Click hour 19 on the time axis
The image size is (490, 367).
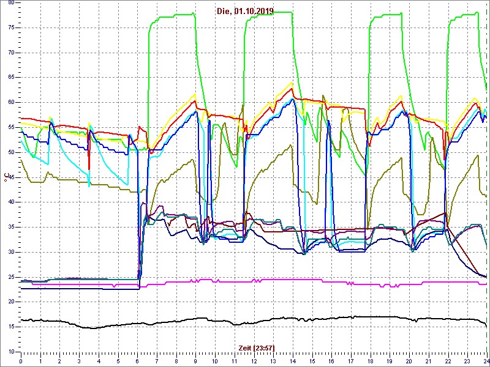pyautogui.click(x=389, y=361)
